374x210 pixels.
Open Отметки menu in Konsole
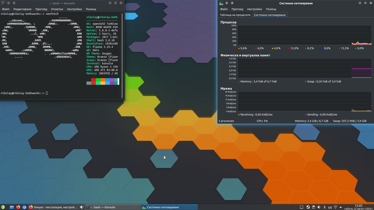tap(57, 9)
